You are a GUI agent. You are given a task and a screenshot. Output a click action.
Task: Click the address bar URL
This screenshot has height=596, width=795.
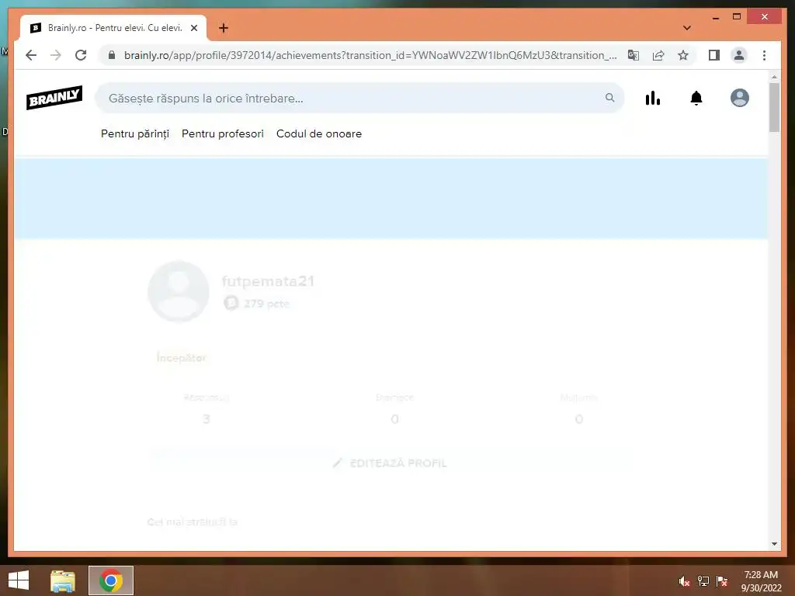[370, 55]
